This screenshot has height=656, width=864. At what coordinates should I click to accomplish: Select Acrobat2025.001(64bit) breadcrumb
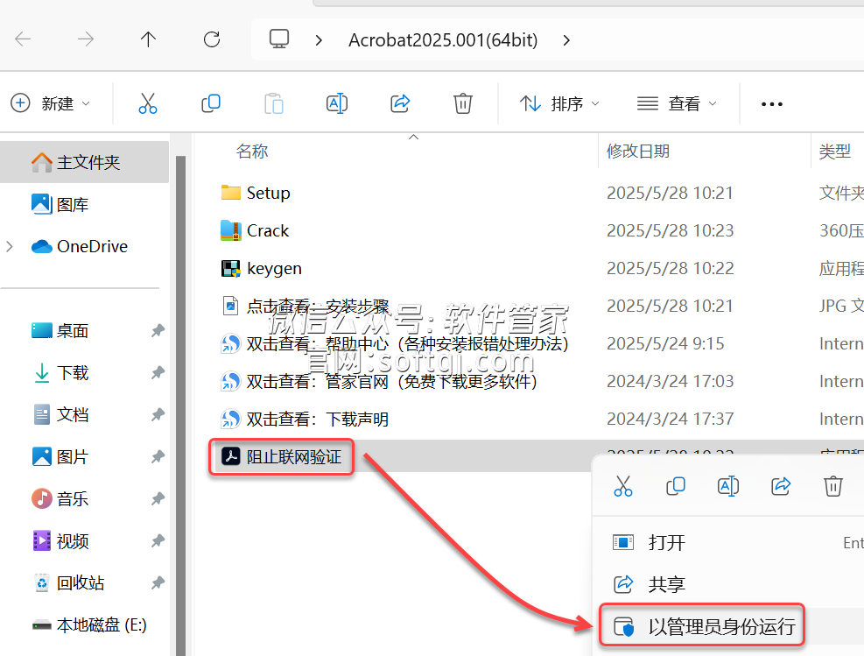[x=443, y=39]
